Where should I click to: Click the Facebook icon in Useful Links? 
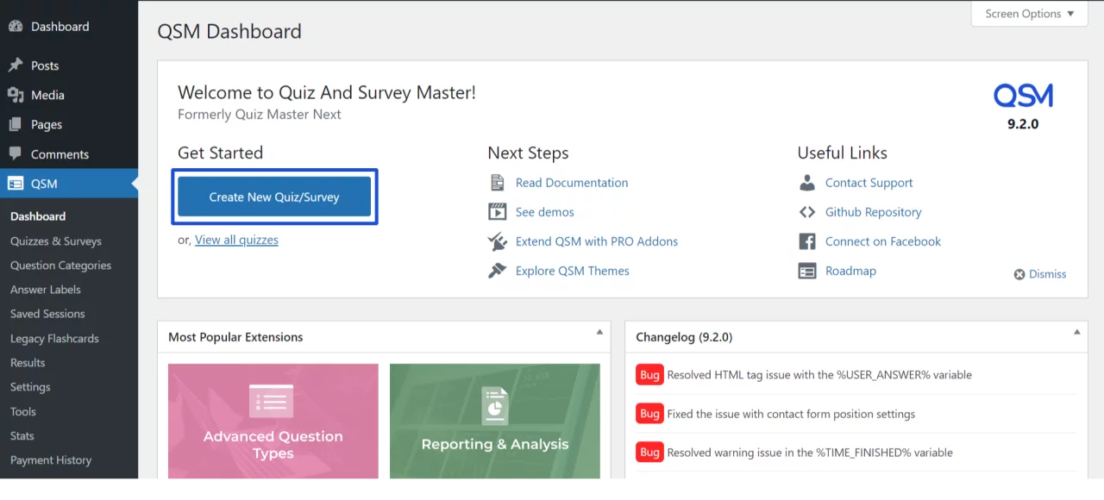(x=807, y=241)
